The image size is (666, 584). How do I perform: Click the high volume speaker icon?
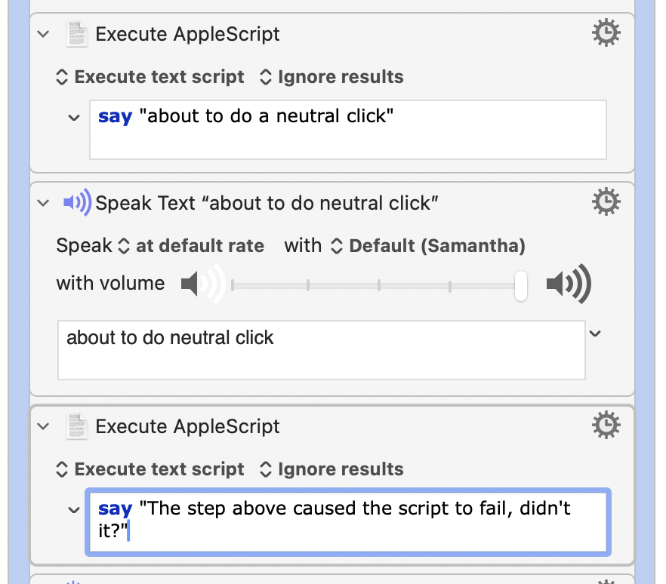[569, 284]
